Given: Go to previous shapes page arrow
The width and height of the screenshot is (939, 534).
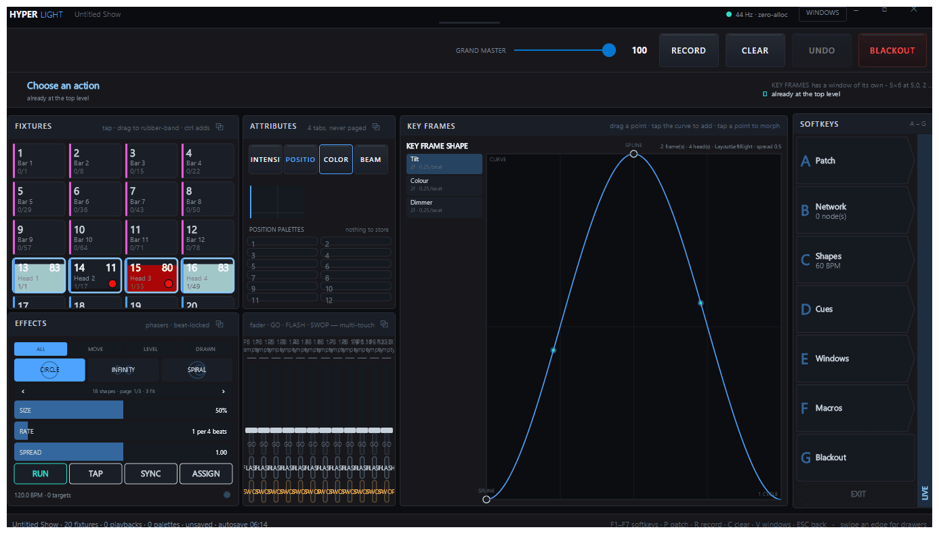Looking at the screenshot, I should [23, 391].
